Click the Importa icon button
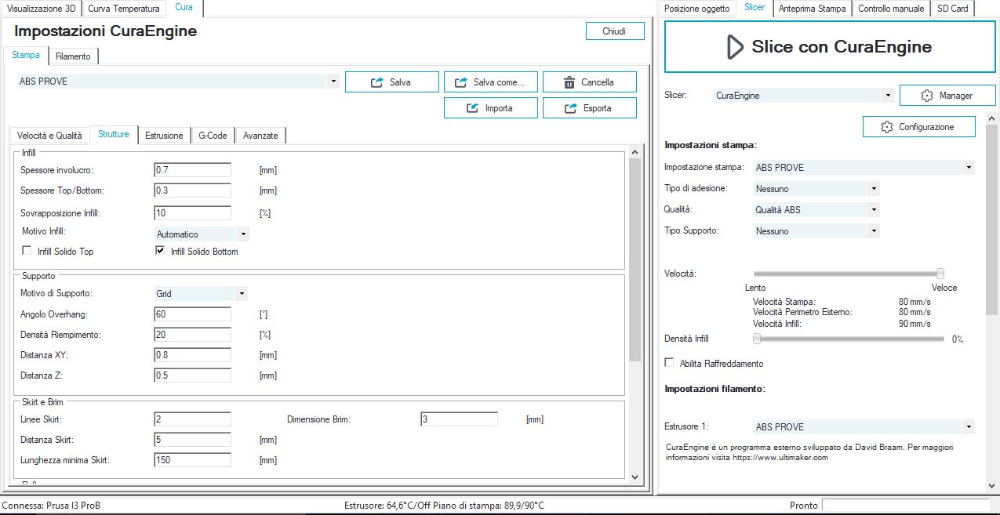Image resolution: width=1000 pixels, height=515 pixels. tap(473, 108)
